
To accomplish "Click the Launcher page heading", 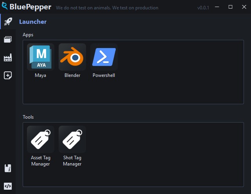I will pos(33,21).
